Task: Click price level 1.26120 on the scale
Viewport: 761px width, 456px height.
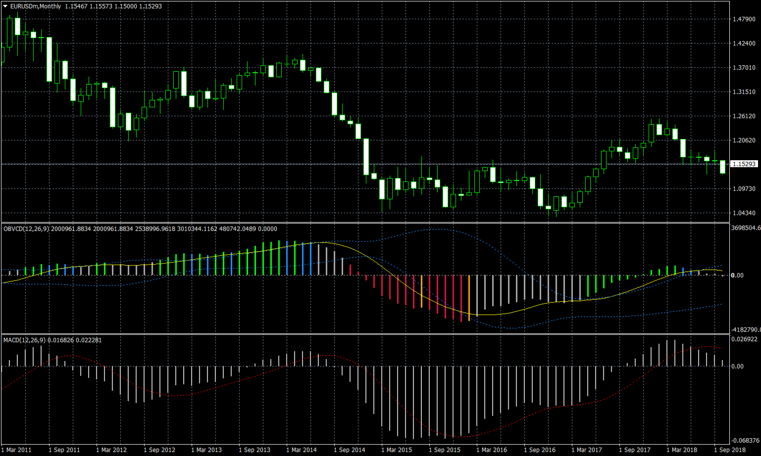Action: click(x=744, y=116)
